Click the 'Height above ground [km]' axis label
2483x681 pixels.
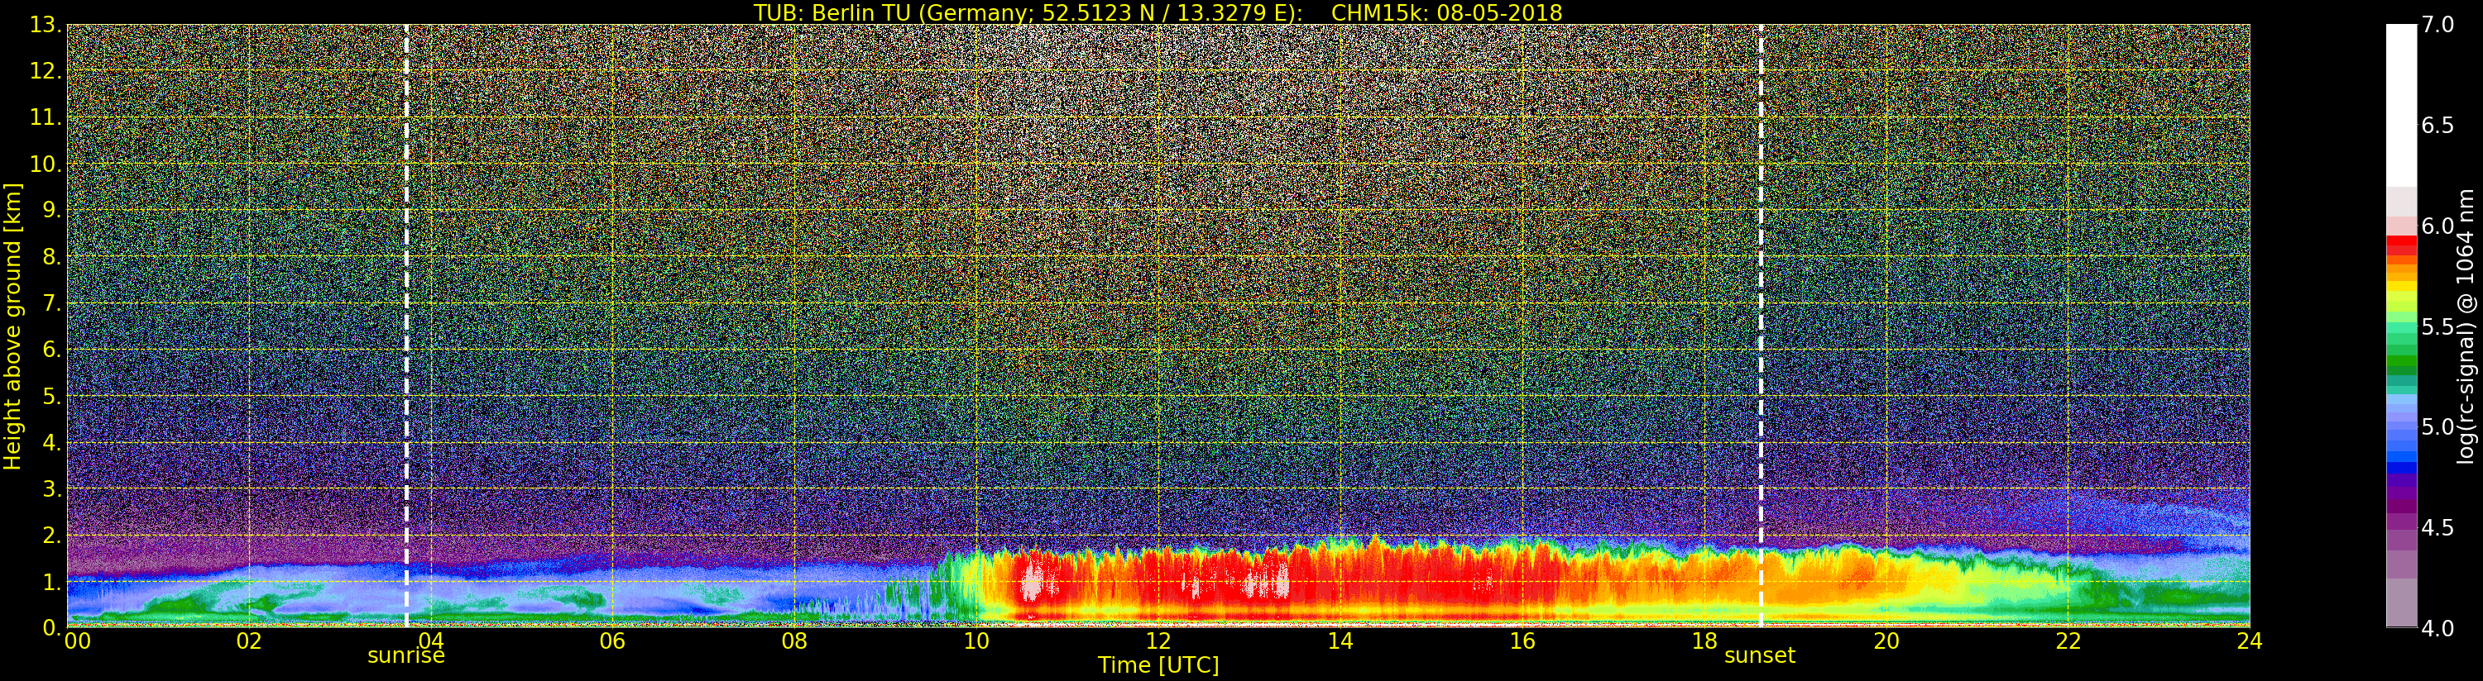pos(12,326)
